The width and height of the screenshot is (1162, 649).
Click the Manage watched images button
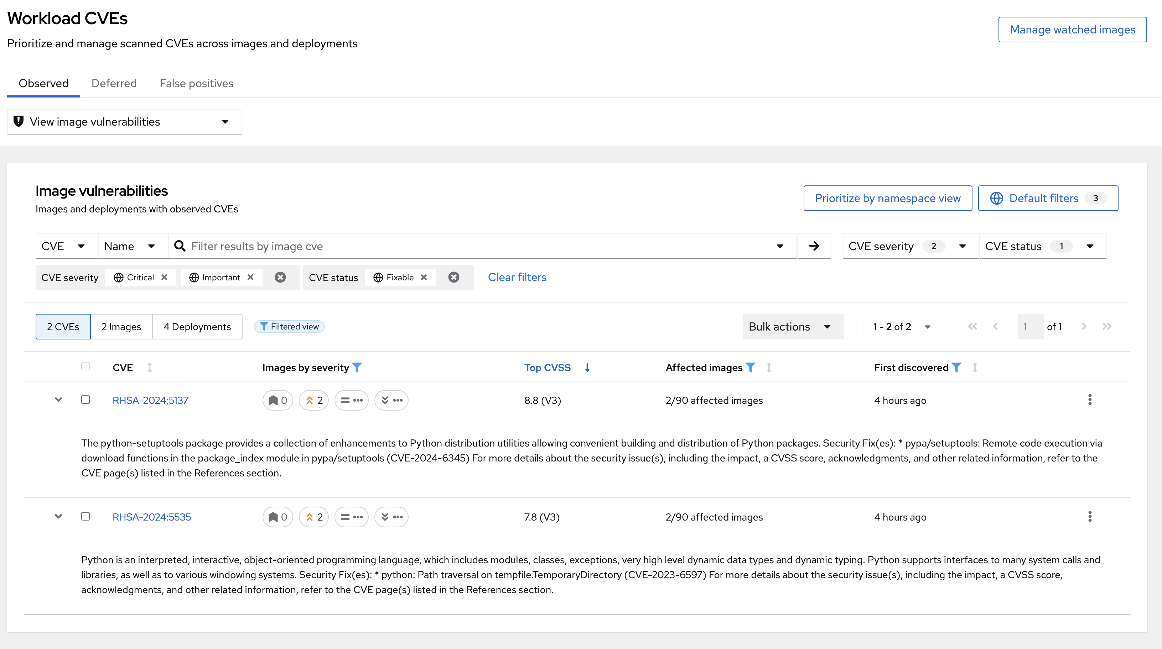pyautogui.click(x=1072, y=30)
